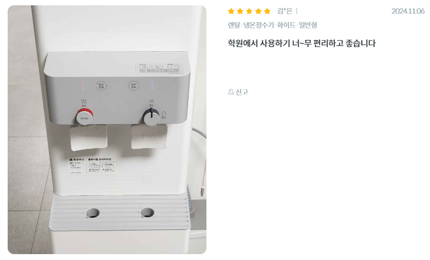Click the 렌탈·냉온정수기·화이트·일반형 option text
430x260 pixels.
point(273,25)
